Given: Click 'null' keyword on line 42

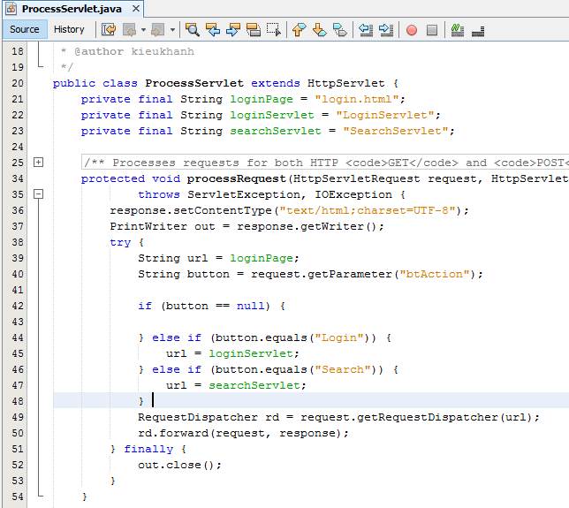Looking at the screenshot, I should [x=251, y=306].
